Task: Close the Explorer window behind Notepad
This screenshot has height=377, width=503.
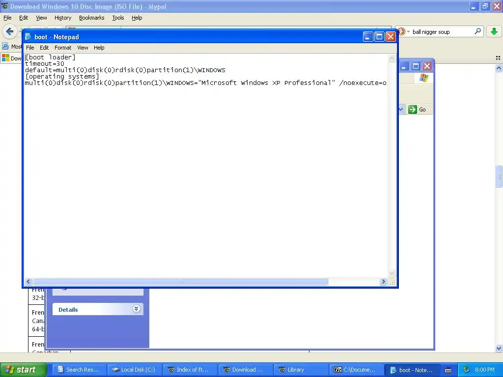Action: (427, 66)
